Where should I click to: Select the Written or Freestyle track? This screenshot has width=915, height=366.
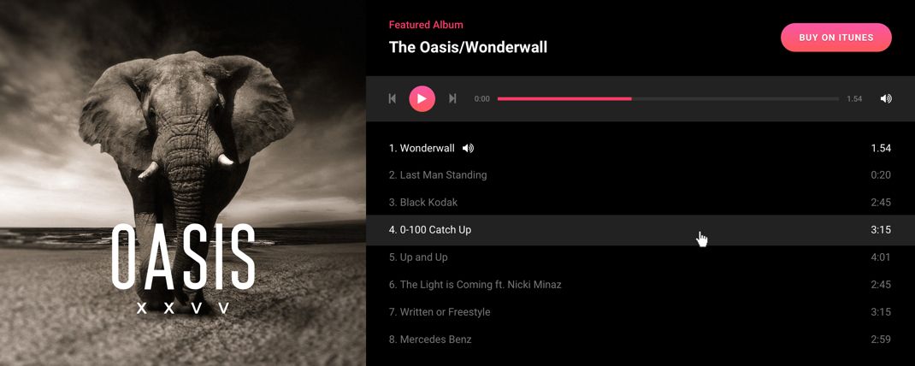640,312
